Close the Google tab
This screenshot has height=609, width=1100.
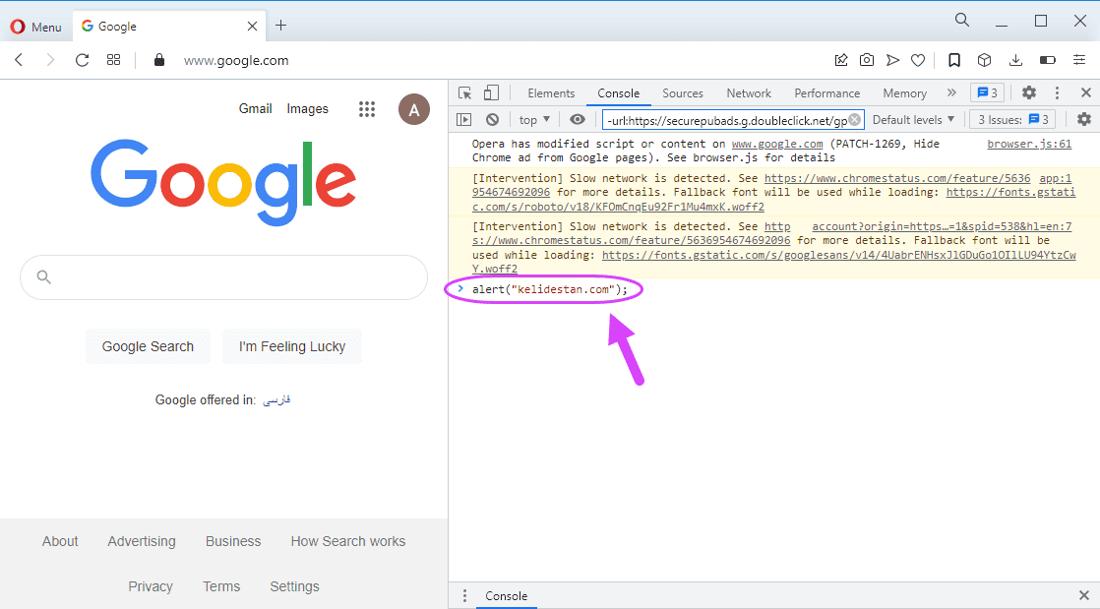point(252,26)
